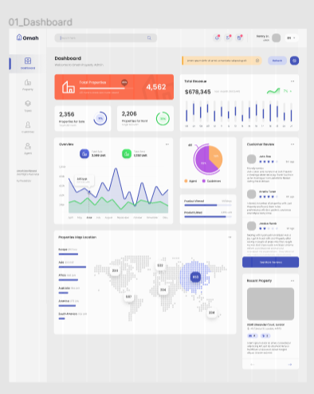Click the purple Customers pie slice
Image resolution: width=314 pixels, height=394 pixels.
204,162
